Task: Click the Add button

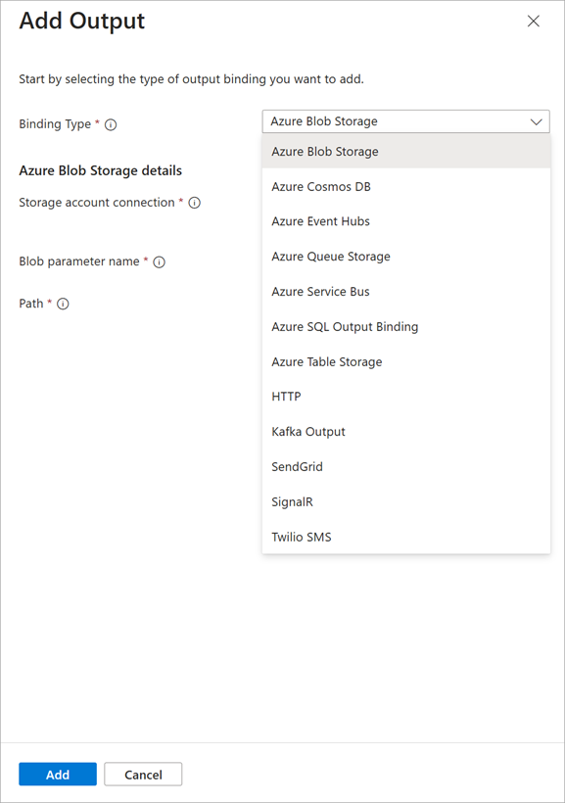Action: tap(58, 775)
